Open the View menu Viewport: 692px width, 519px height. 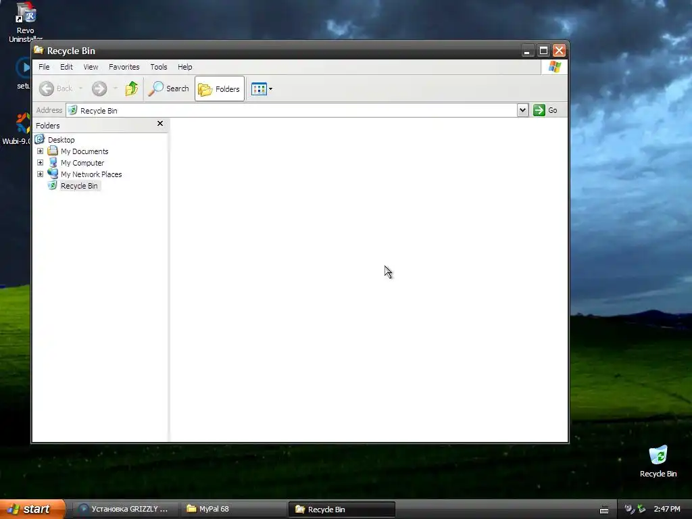91,67
